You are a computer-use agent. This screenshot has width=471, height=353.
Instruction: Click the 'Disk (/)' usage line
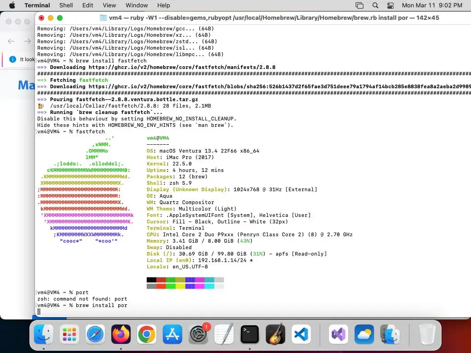[237, 254]
